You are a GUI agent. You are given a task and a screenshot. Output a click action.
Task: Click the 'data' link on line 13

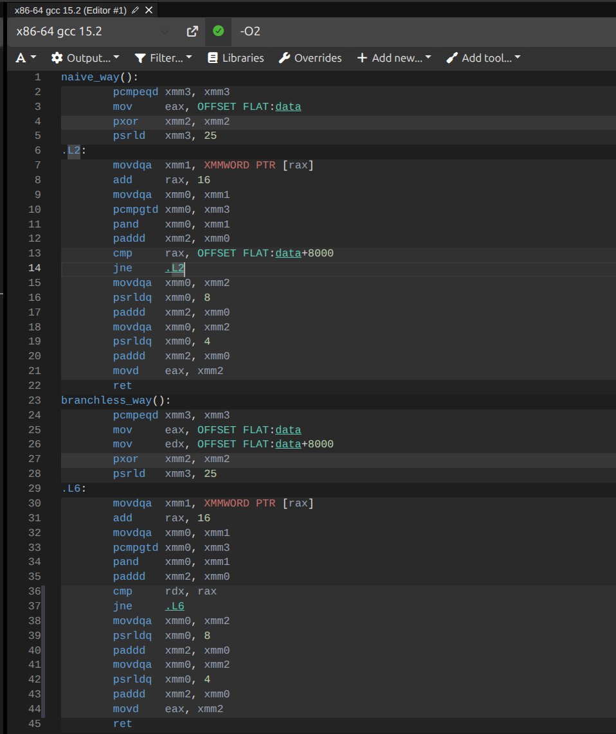click(288, 253)
